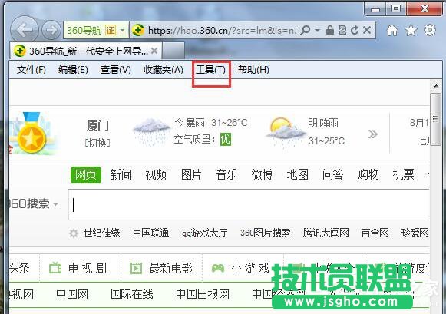
Task: Go to the home page icon
Action: pyautogui.click(x=392, y=30)
